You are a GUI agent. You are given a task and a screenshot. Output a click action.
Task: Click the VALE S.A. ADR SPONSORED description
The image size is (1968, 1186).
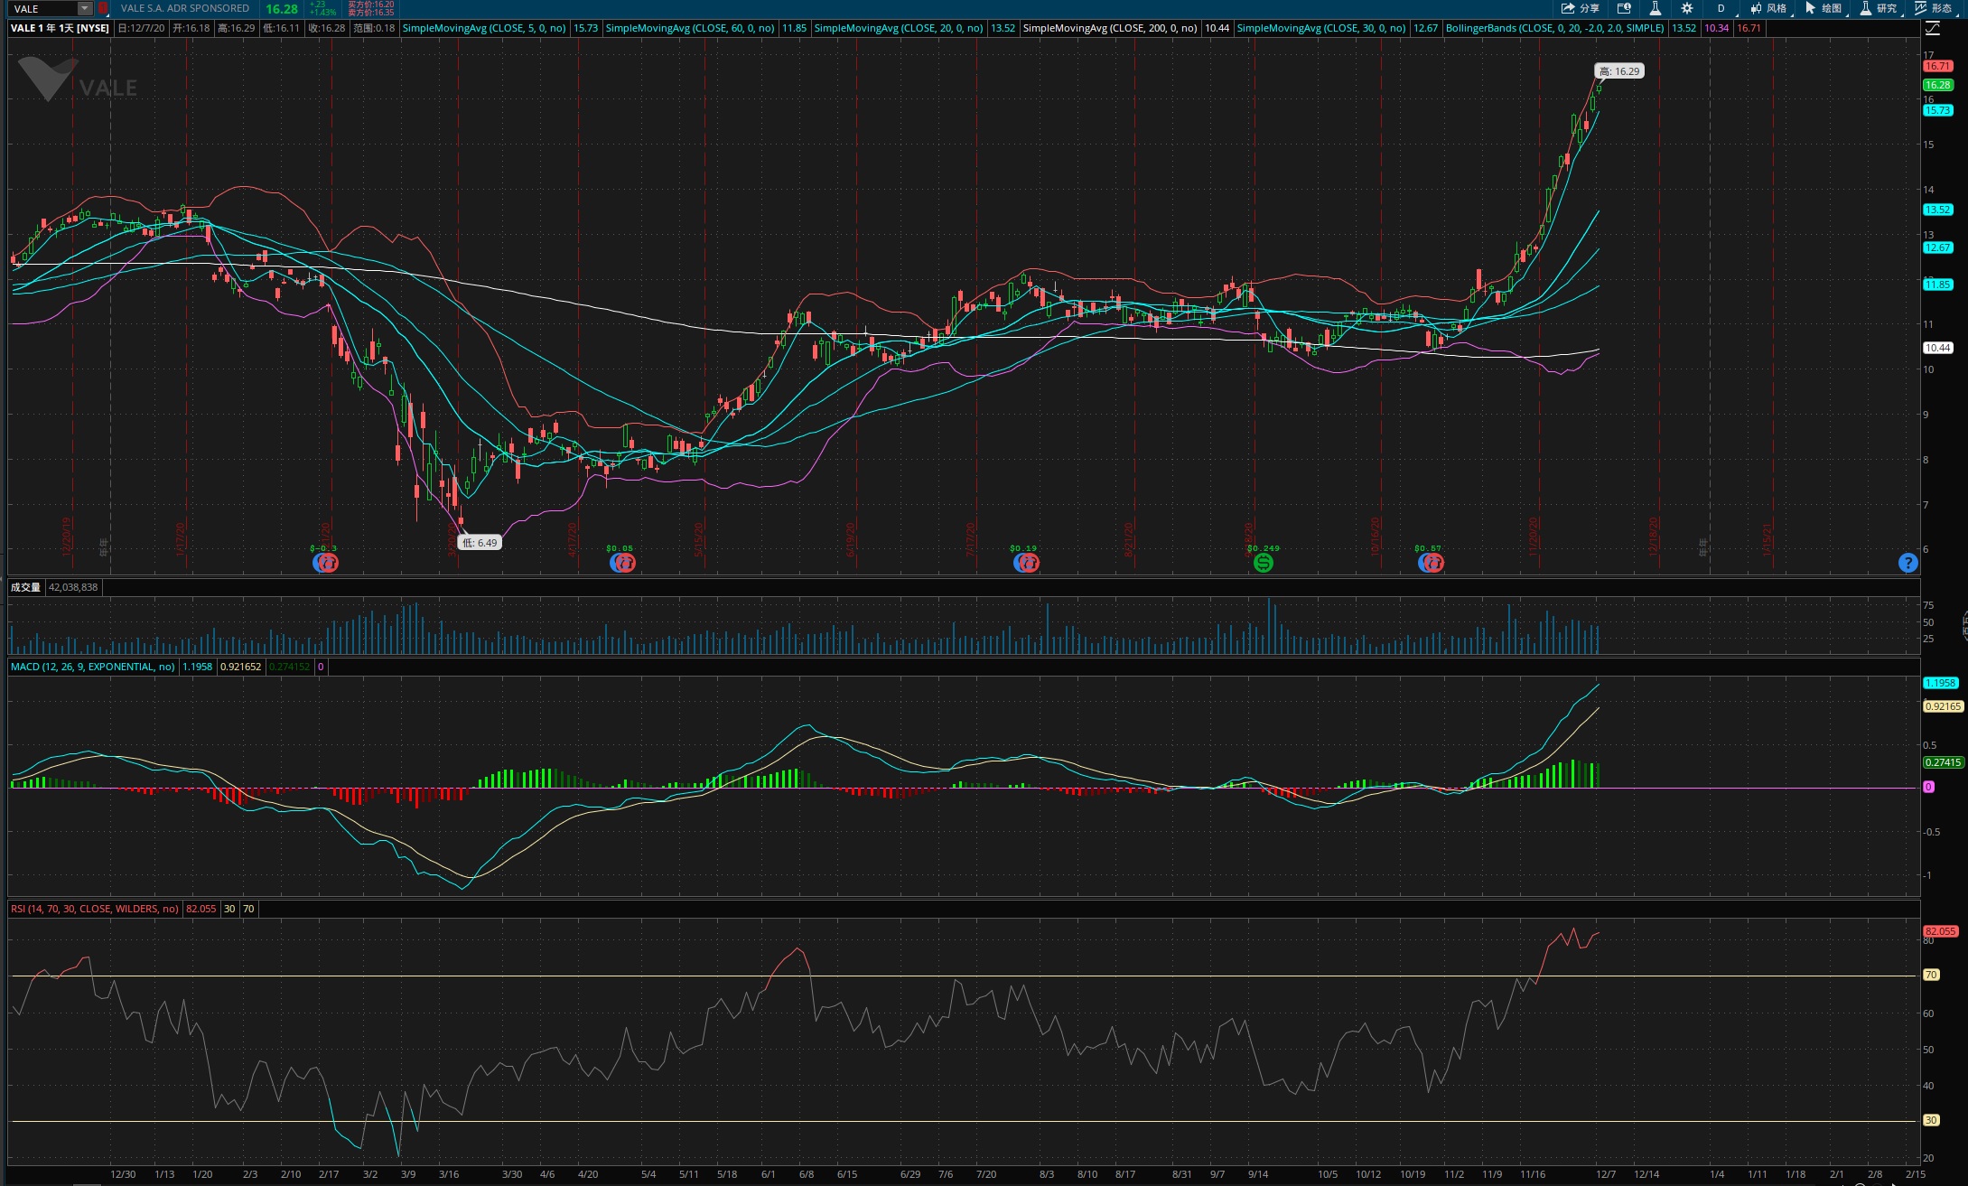click(185, 8)
